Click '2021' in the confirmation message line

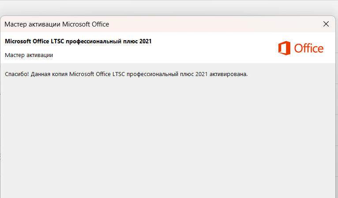[201, 74]
